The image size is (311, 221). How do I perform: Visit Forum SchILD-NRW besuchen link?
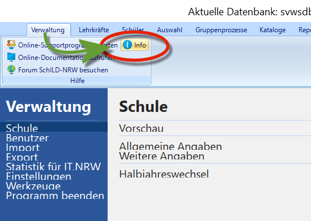tap(63, 70)
